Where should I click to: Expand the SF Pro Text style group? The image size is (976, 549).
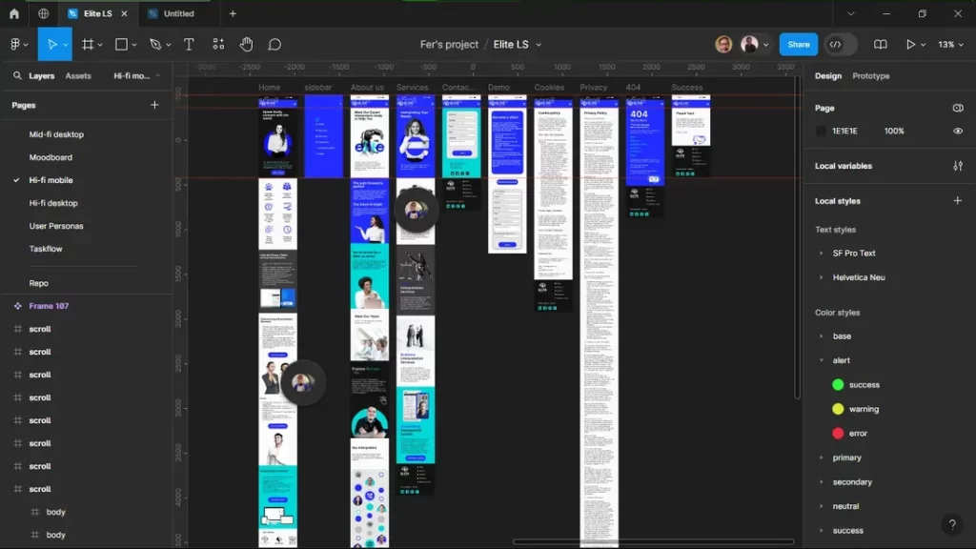(821, 253)
